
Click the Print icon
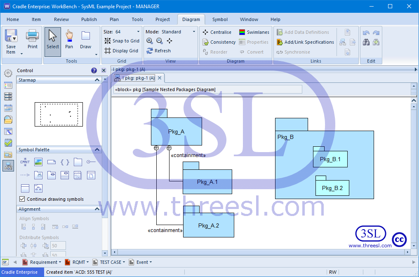click(x=32, y=36)
